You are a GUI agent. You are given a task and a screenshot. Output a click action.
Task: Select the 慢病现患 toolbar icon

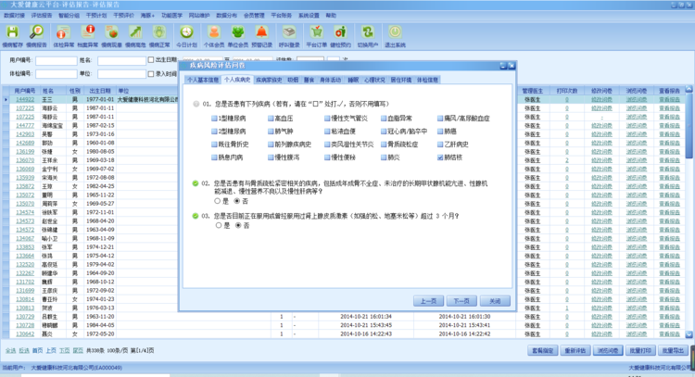point(111,31)
